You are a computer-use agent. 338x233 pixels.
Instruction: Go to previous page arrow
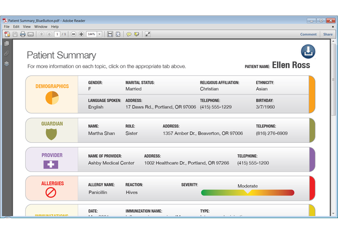(41, 34)
